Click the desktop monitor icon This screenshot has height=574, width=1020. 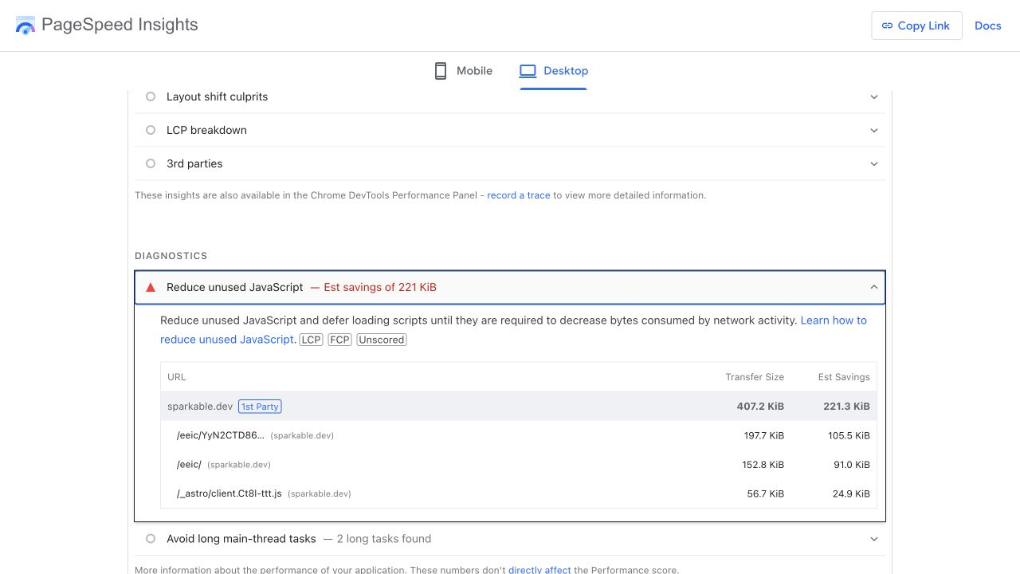point(528,71)
